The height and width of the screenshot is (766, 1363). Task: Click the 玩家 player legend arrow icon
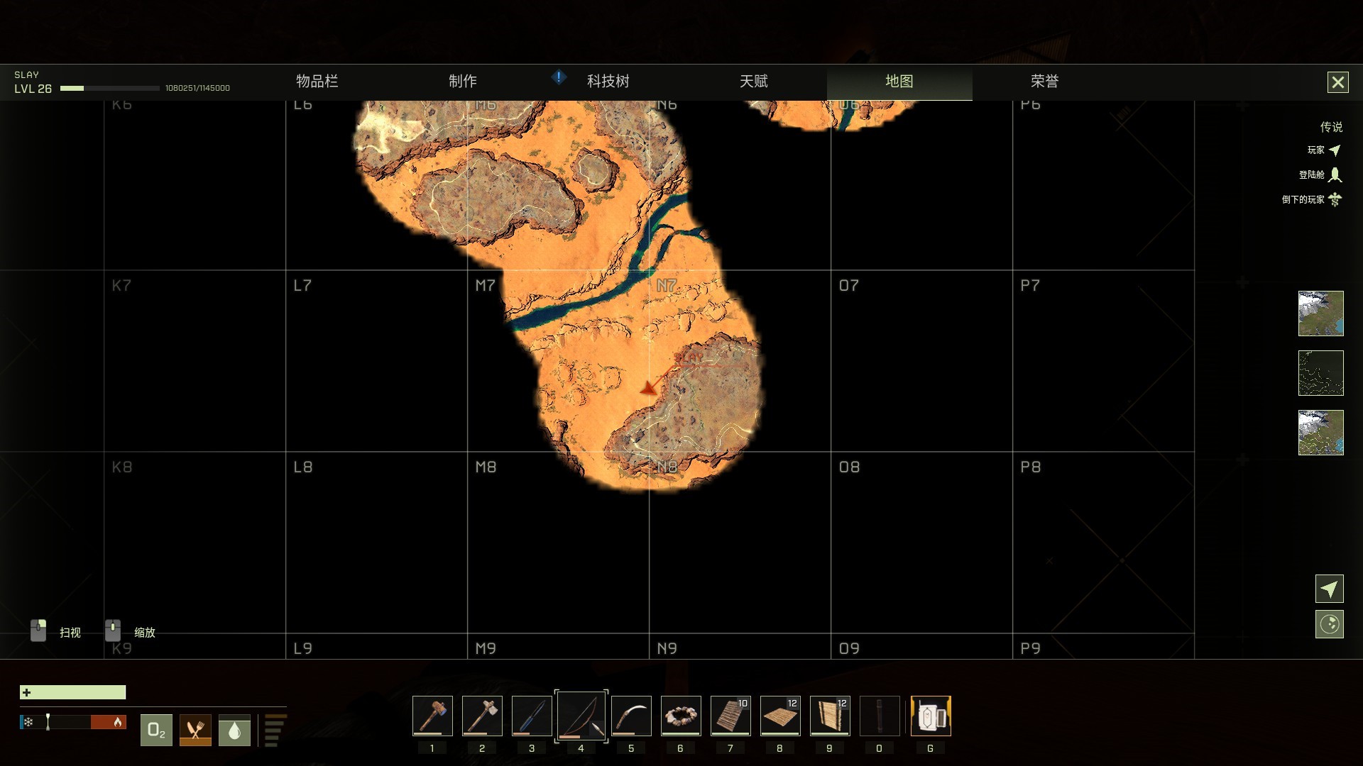pyautogui.click(x=1335, y=150)
